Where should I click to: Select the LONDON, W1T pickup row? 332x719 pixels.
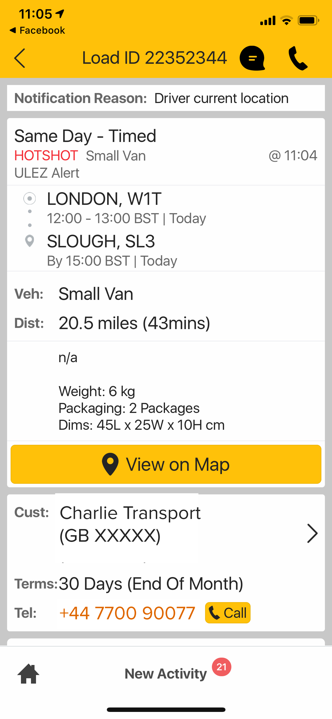[104, 199]
